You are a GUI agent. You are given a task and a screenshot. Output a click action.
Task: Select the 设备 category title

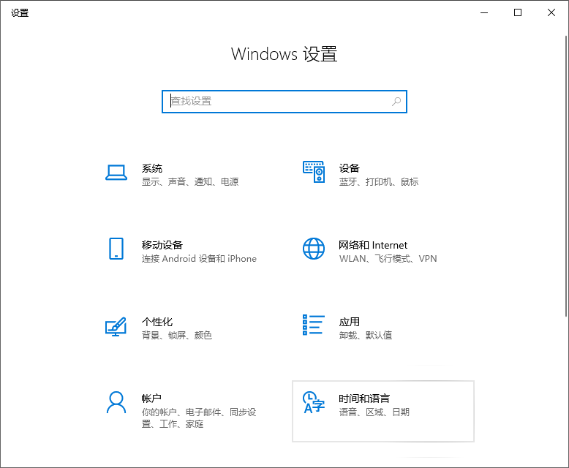coord(349,168)
